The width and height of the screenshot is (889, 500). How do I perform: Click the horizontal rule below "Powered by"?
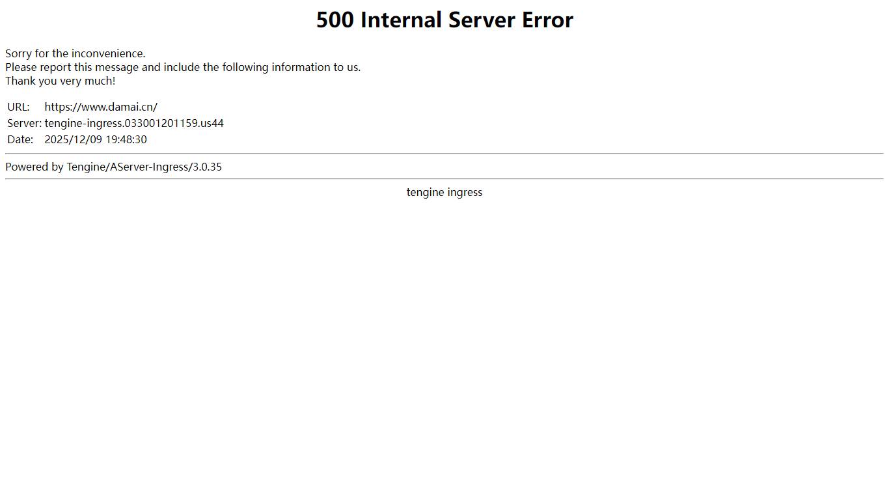[x=444, y=178]
